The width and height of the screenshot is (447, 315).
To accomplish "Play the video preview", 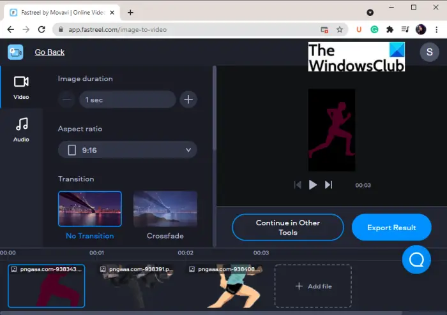I will (x=313, y=185).
